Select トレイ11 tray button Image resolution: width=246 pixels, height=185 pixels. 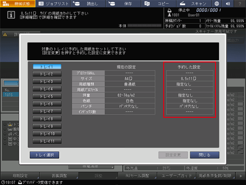pos(47,141)
